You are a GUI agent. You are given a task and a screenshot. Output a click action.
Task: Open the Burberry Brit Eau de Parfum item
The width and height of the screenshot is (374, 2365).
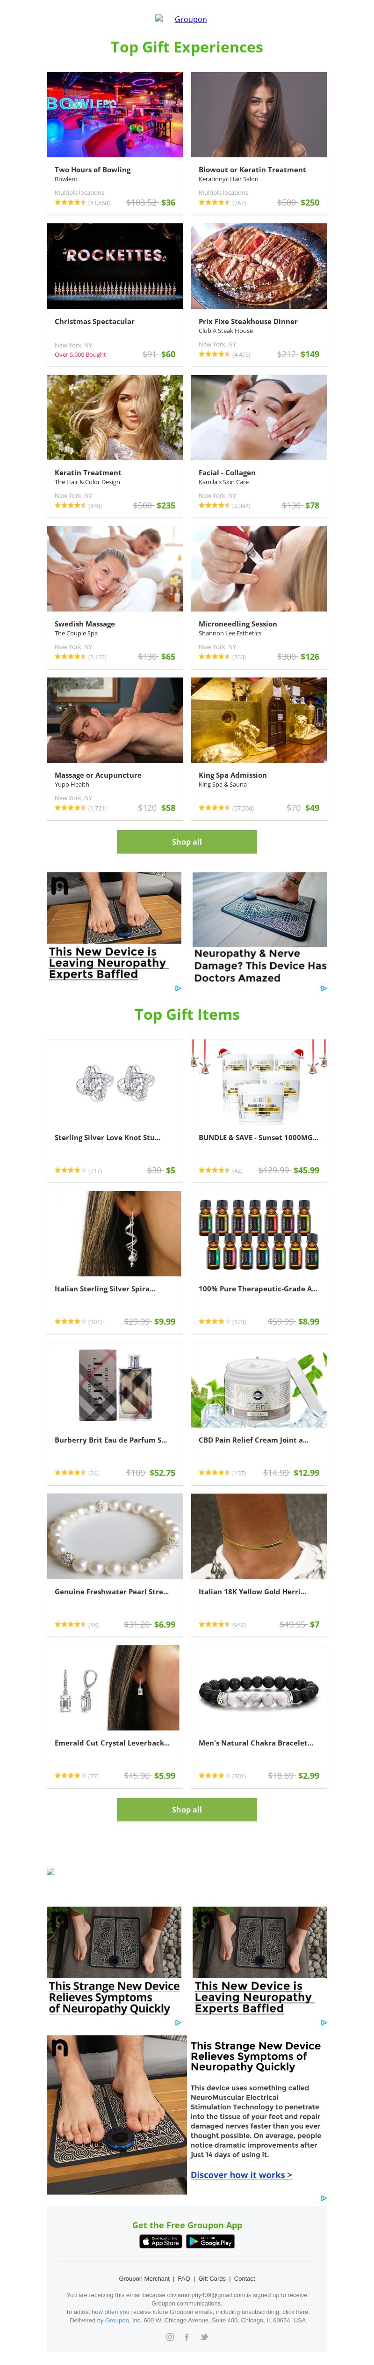(115, 1385)
